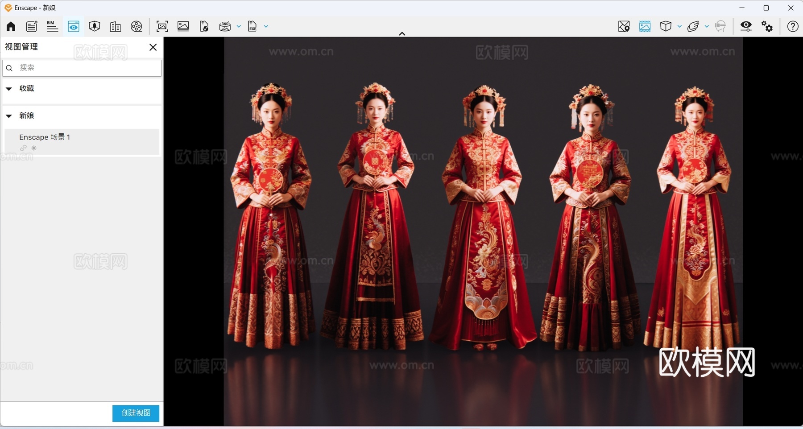Screen dimensions: 803x429
Task: Click the magnifier icon in search box
Action: (x=9, y=68)
